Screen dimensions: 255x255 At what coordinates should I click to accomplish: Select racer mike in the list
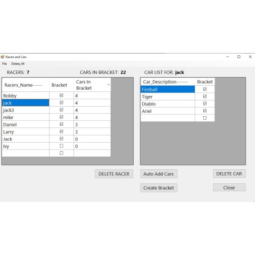(25, 117)
